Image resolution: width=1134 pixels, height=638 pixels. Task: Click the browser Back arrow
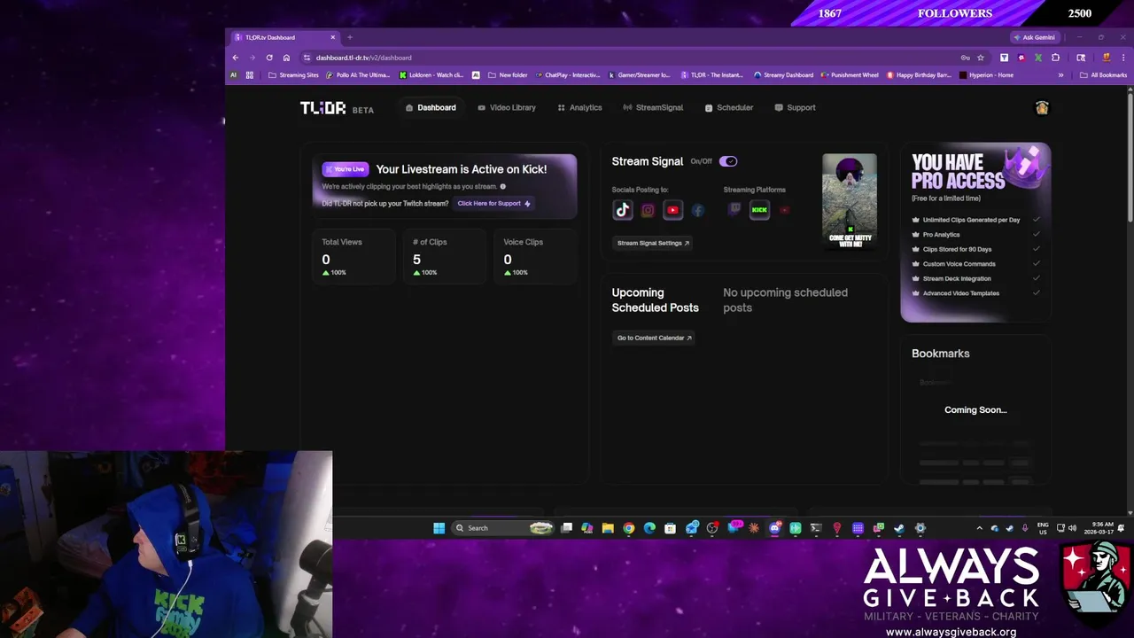pos(236,58)
